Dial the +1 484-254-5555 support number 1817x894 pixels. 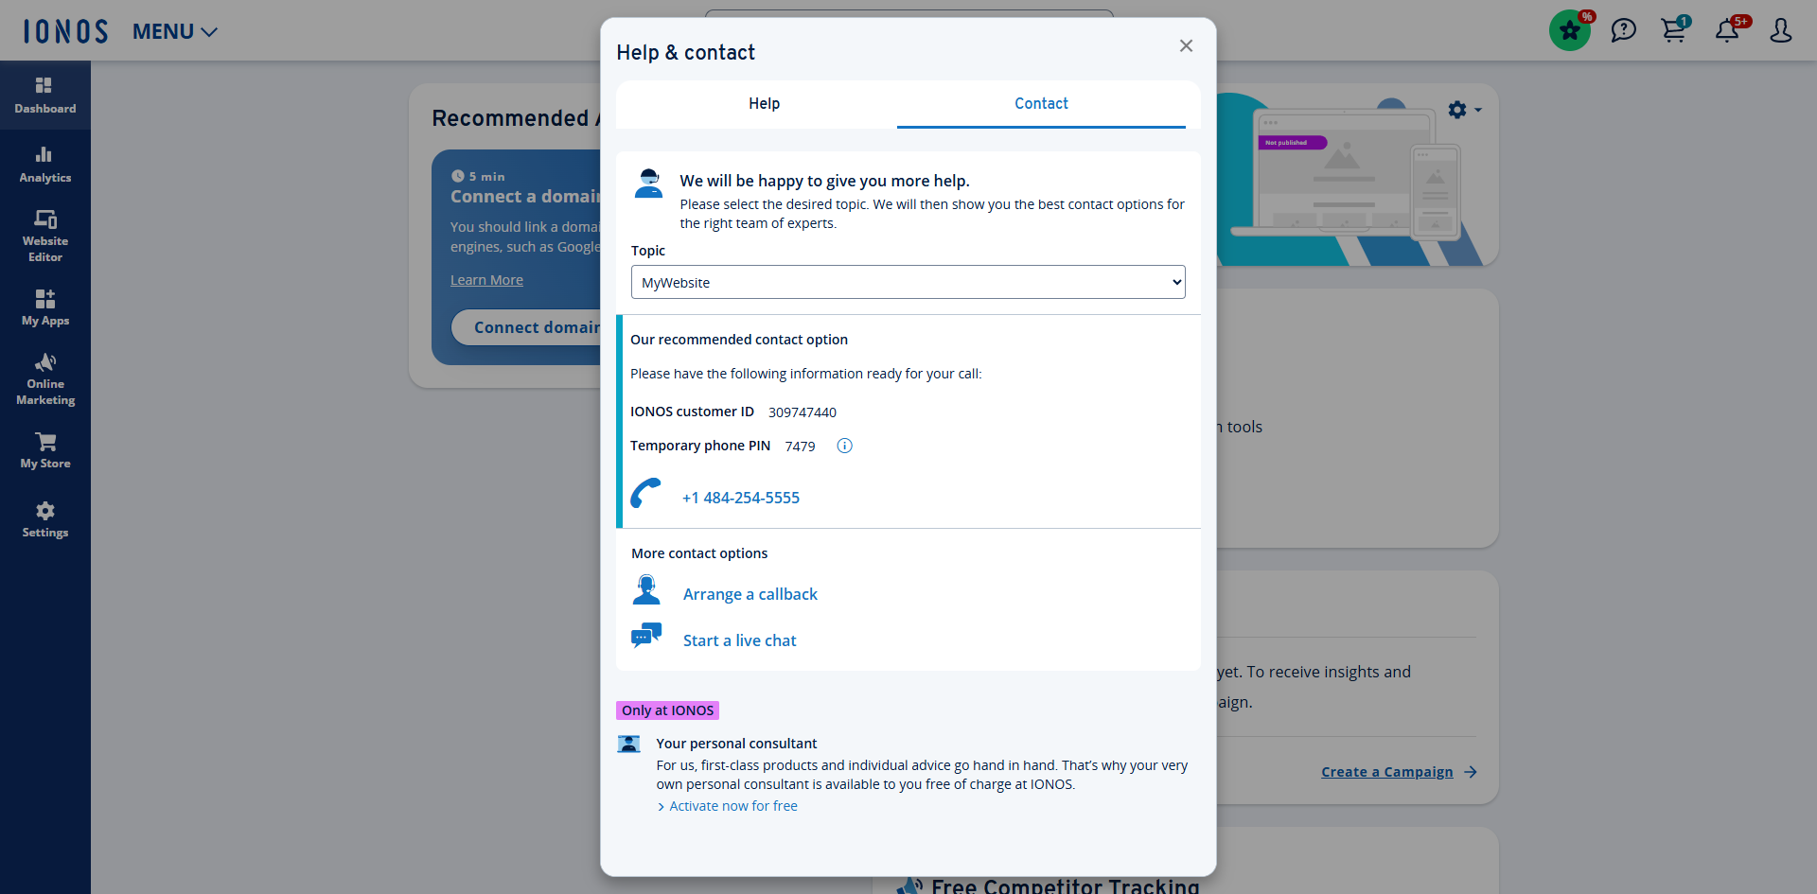tap(740, 497)
